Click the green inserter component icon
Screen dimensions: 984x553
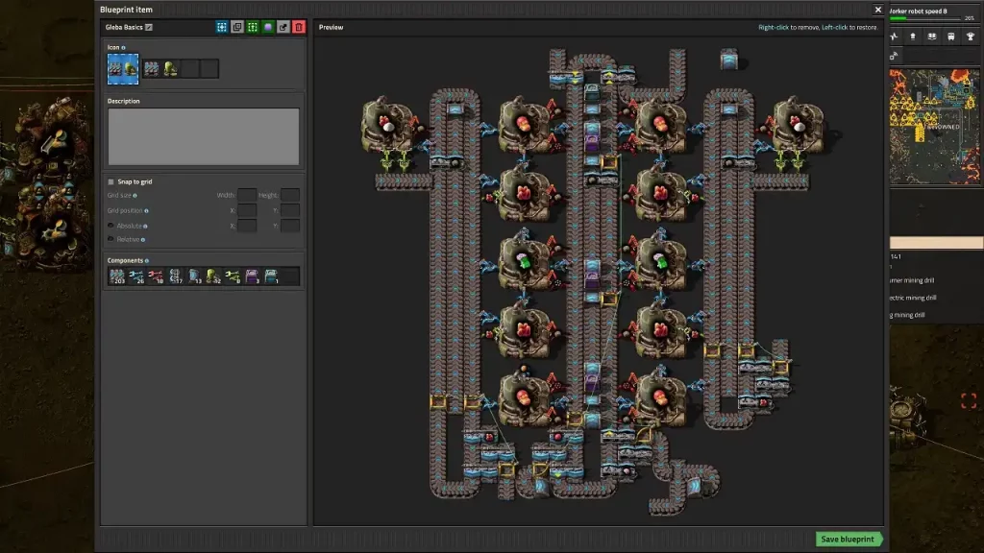233,276
